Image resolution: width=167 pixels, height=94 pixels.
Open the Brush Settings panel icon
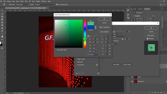click(128, 15)
